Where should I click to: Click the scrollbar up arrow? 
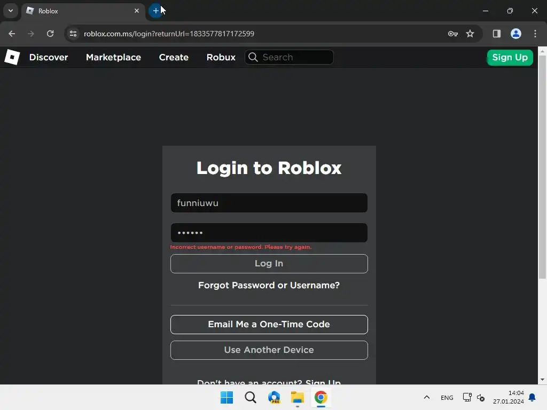pos(542,51)
